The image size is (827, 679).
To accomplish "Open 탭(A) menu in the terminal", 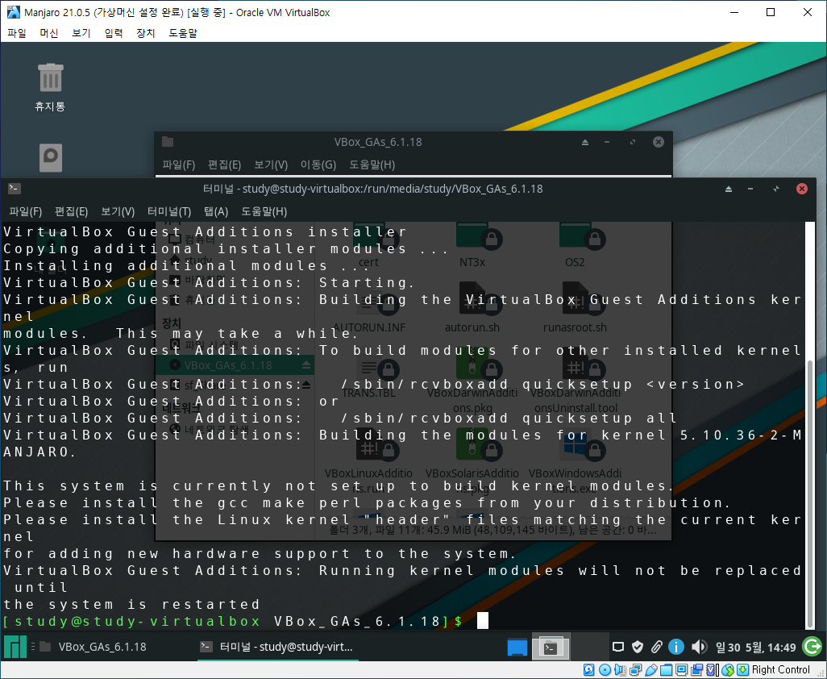I will 216,211.
